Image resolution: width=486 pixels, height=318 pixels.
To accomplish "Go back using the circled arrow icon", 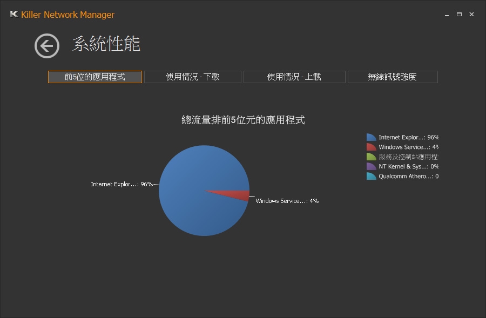I will 47,46.
